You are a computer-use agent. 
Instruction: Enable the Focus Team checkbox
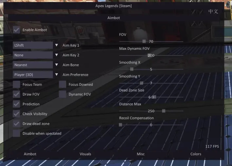[16, 85]
